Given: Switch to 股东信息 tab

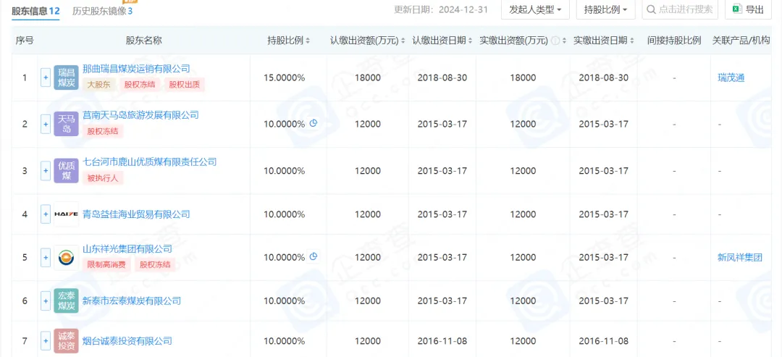Looking at the screenshot, I should tap(36, 9).
